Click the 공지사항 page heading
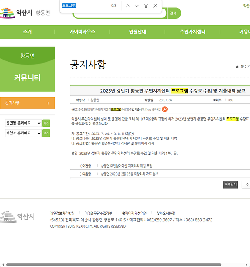The width and height of the screenshot is (250, 267). (88, 65)
